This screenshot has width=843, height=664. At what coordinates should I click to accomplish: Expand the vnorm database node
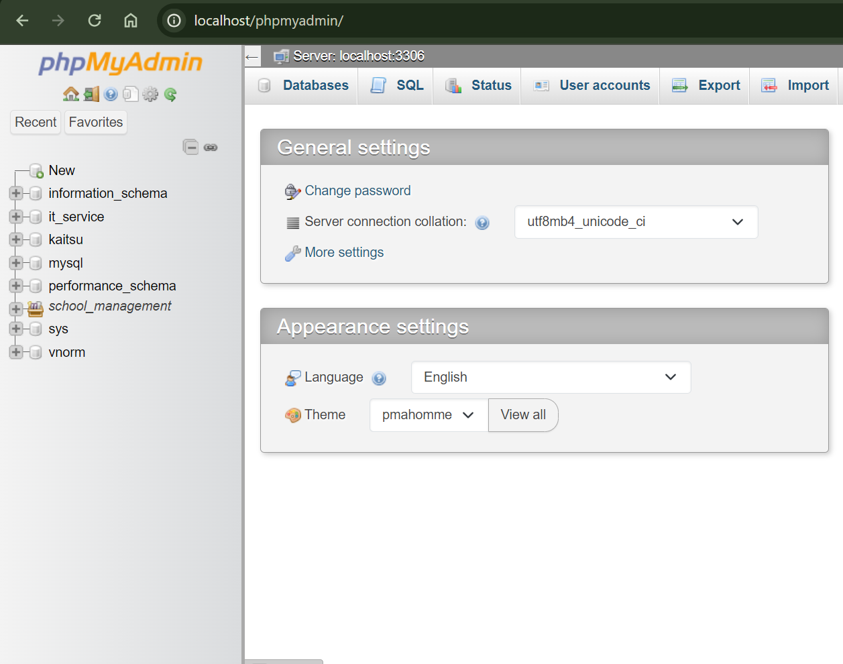16,352
